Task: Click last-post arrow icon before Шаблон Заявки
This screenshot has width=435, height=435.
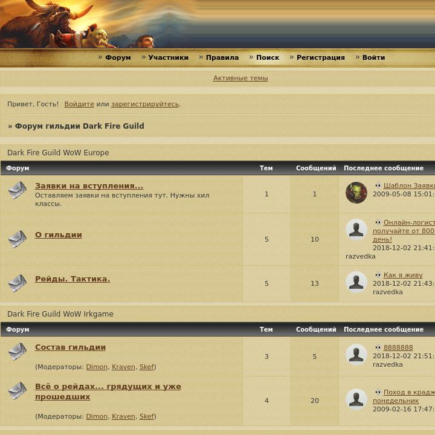Action: 378,185
